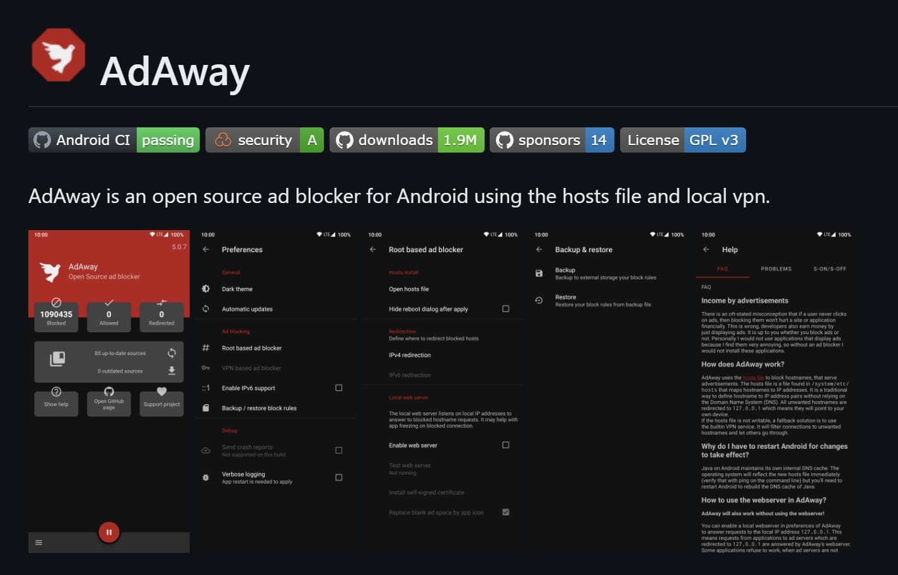Toggle Enable IPv6 support checkbox
The height and width of the screenshot is (575, 898).
(x=338, y=388)
